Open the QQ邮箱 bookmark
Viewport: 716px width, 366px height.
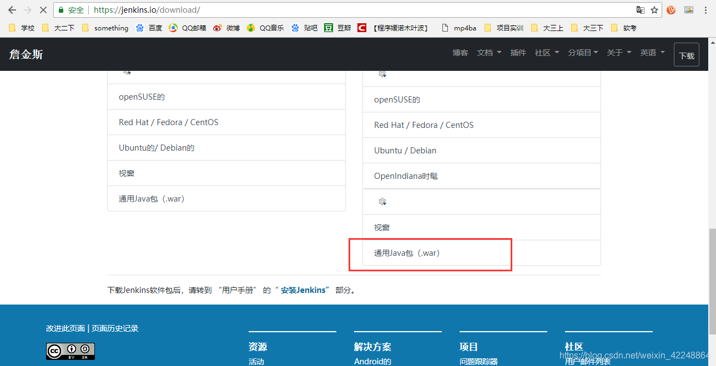(x=187, y=28)
